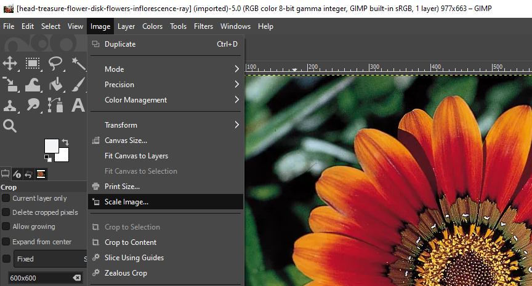This screenshot has height=286, width=532.
Task: Open the Images tab with flower thumbnail
Action: tap(41, 174)
